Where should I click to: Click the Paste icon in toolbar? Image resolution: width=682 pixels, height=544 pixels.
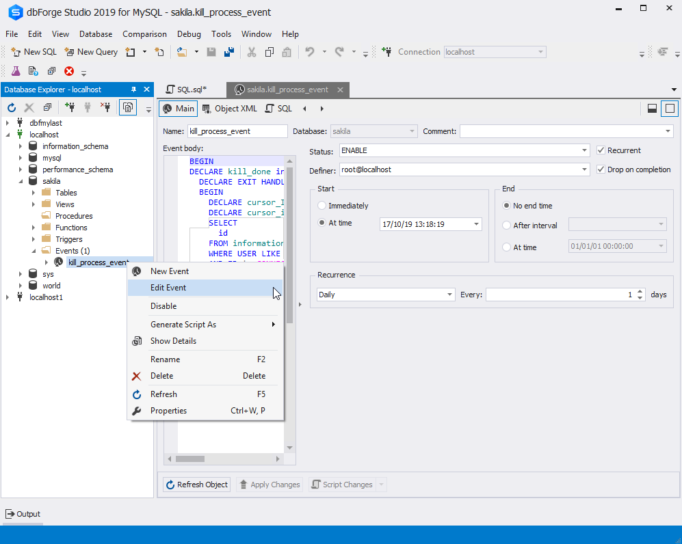[x=287, y=52]
